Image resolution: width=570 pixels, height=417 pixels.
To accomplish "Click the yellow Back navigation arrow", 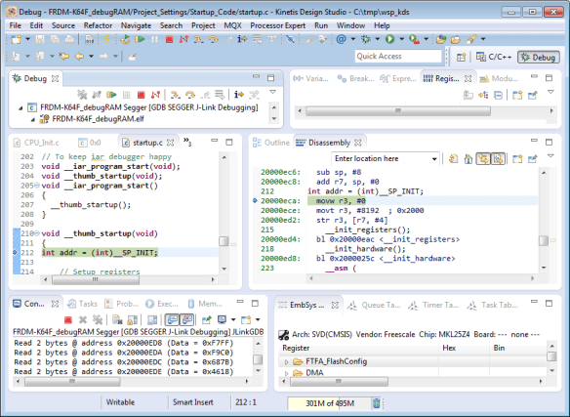I will coord(79,57).
